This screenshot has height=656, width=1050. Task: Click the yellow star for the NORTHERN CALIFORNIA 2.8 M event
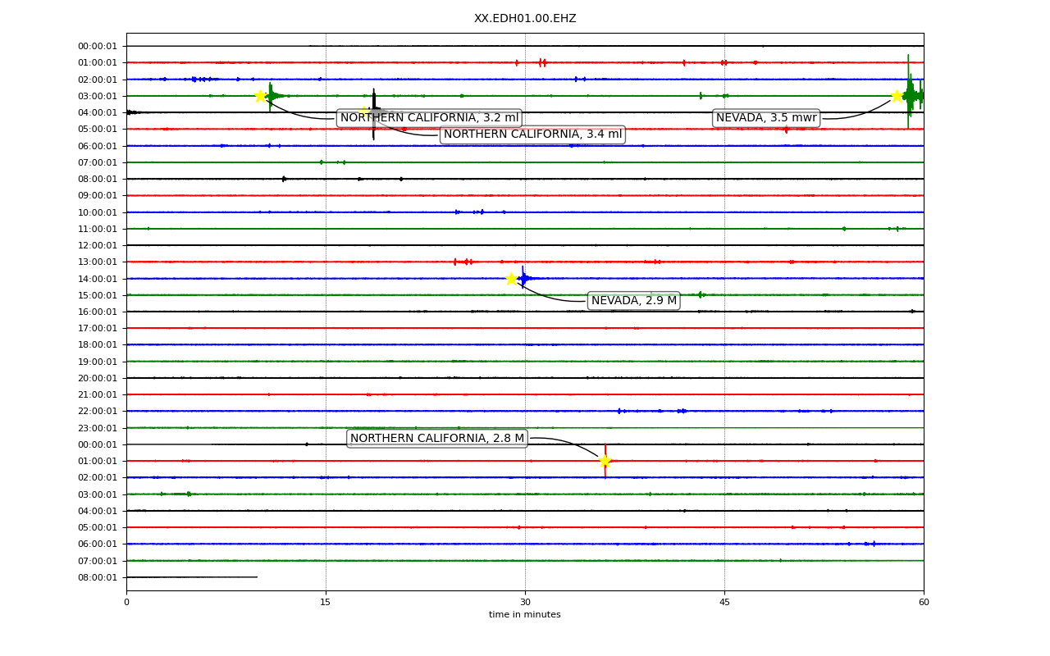coord(605,461)
